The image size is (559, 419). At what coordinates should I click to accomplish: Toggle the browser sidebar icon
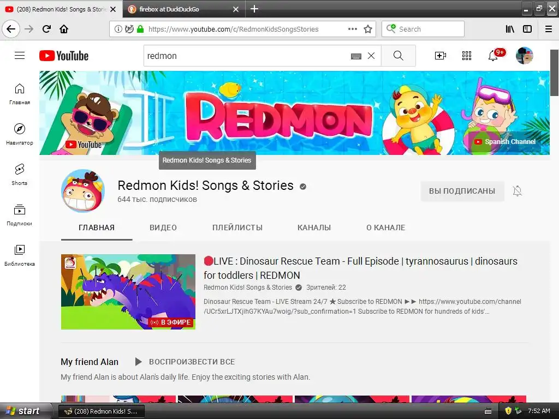pos(527,29)
